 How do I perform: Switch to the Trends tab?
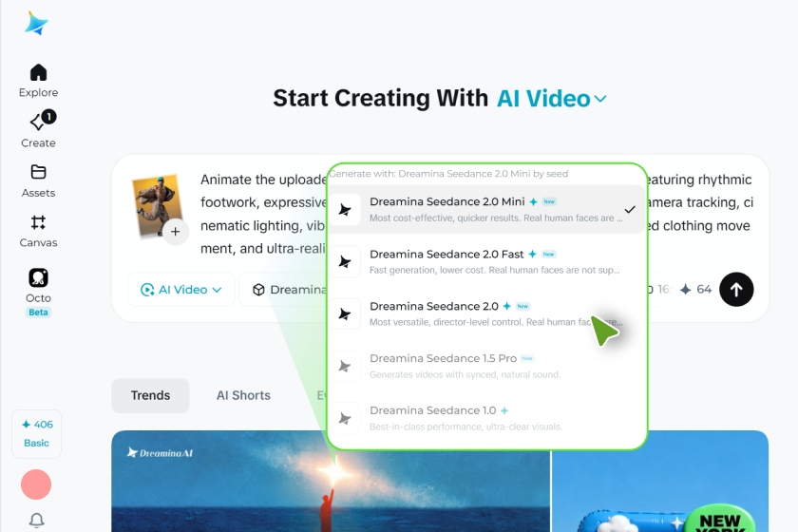point(150,395)
